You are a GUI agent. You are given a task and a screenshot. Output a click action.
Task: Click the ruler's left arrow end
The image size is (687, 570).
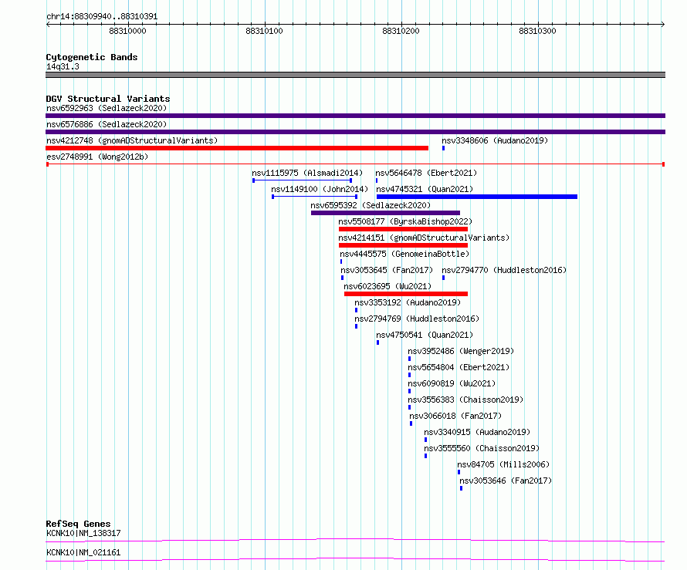pyautogui.click(x=48, y=25)
